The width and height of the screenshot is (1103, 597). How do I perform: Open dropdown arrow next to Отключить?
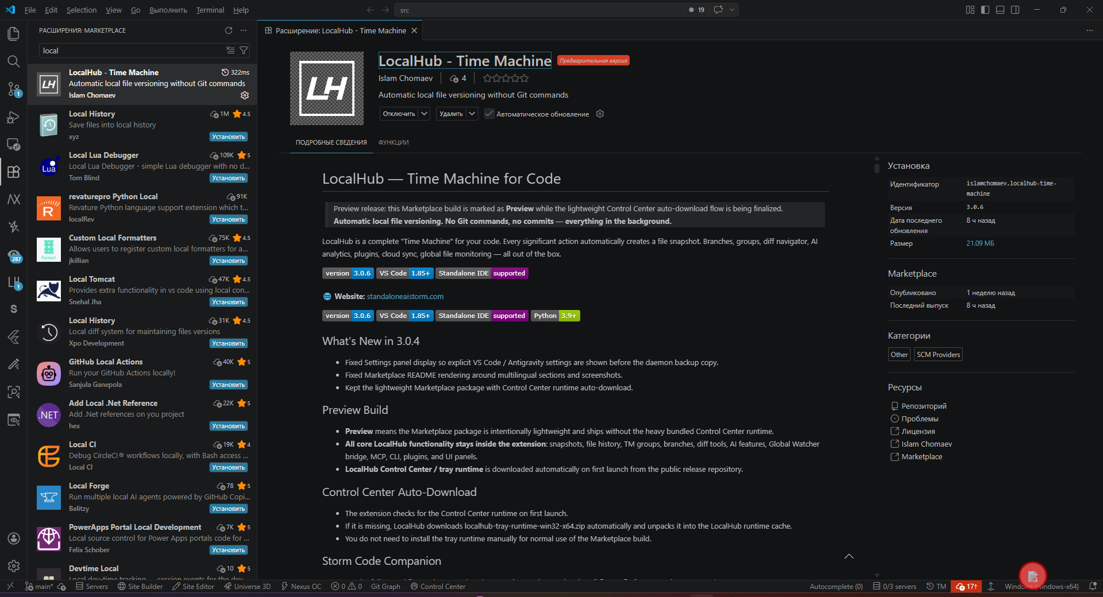click(424, 114)
